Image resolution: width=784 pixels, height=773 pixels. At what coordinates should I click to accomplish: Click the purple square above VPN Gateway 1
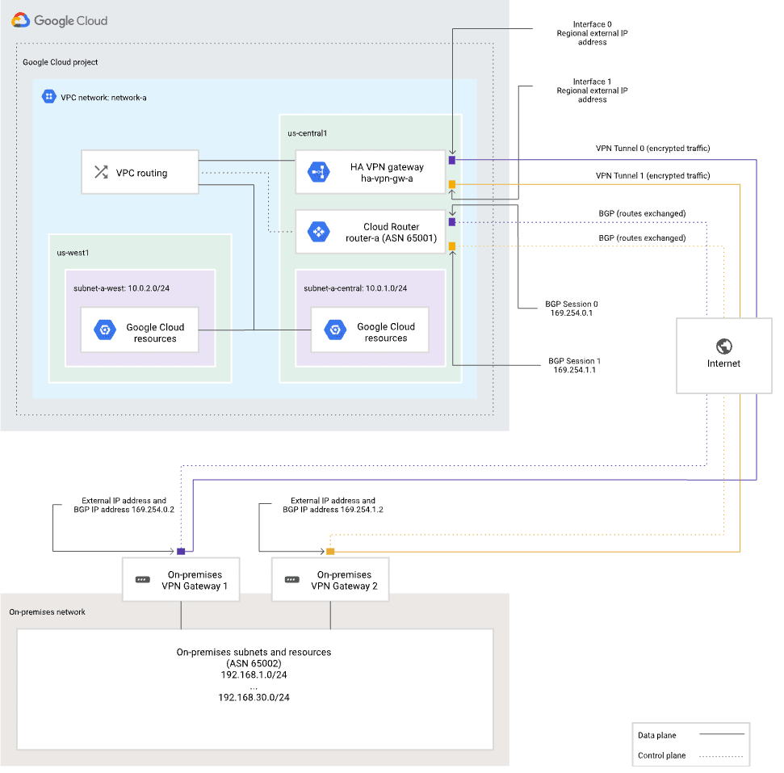click(181, 552)
